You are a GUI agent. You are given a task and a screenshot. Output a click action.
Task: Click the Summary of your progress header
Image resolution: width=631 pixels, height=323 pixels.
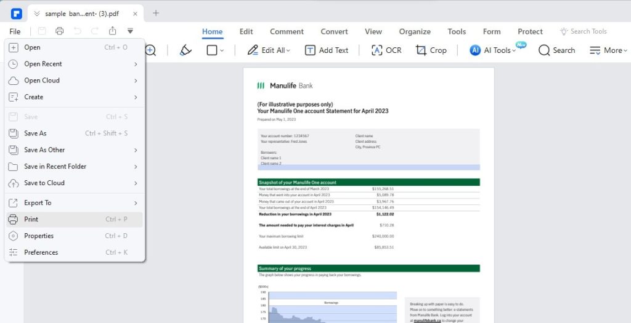tap(368, 268)
